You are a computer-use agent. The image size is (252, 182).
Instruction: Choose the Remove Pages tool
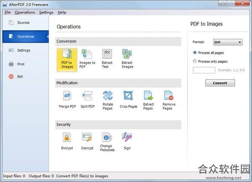(x=169, y=100)
